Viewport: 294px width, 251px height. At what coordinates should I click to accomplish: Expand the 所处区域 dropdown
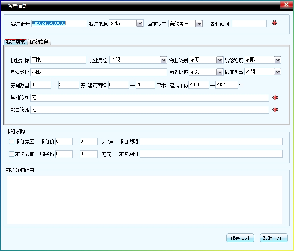219,72
